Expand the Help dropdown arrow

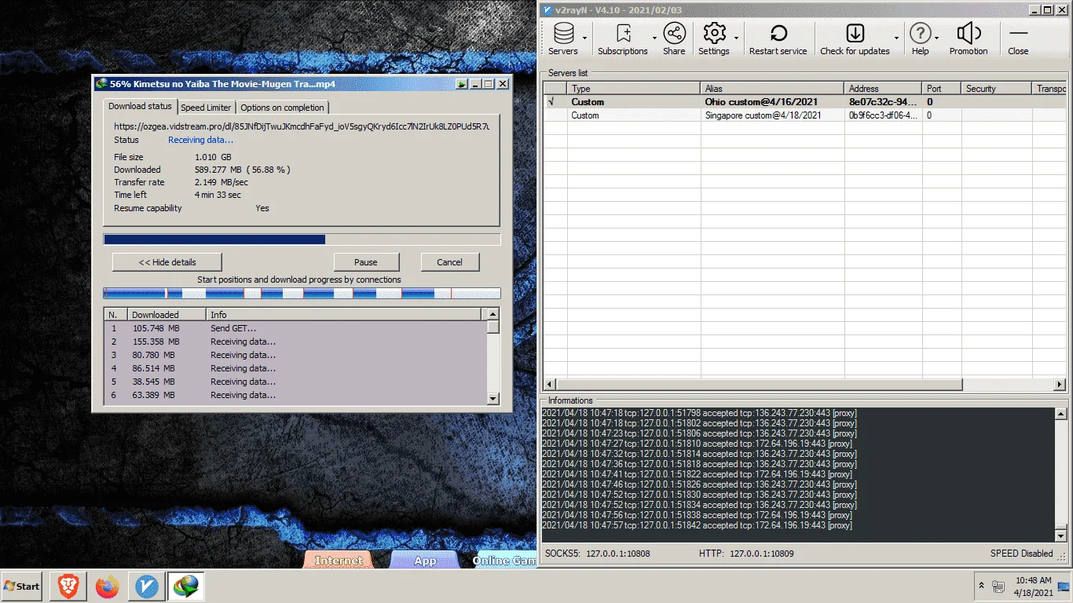(936, 38)
